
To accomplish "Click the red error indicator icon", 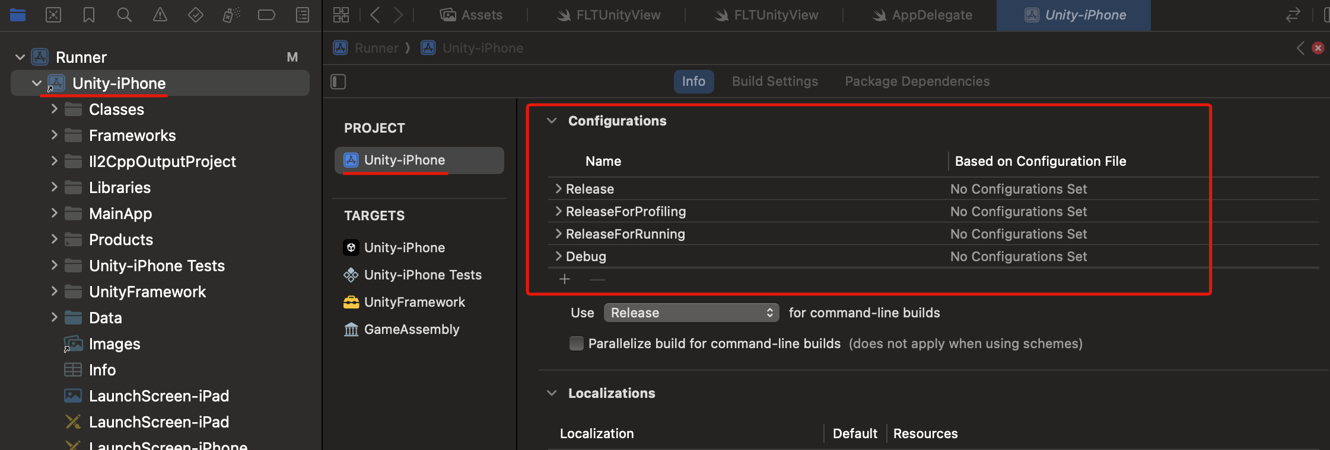I will point(1318,48).
